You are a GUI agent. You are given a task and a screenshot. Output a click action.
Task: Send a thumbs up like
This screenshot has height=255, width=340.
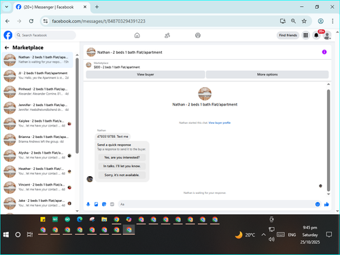(326, 204)
